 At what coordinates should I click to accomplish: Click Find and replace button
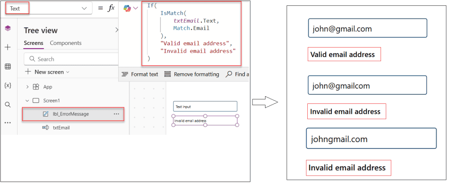coord(237,74)
